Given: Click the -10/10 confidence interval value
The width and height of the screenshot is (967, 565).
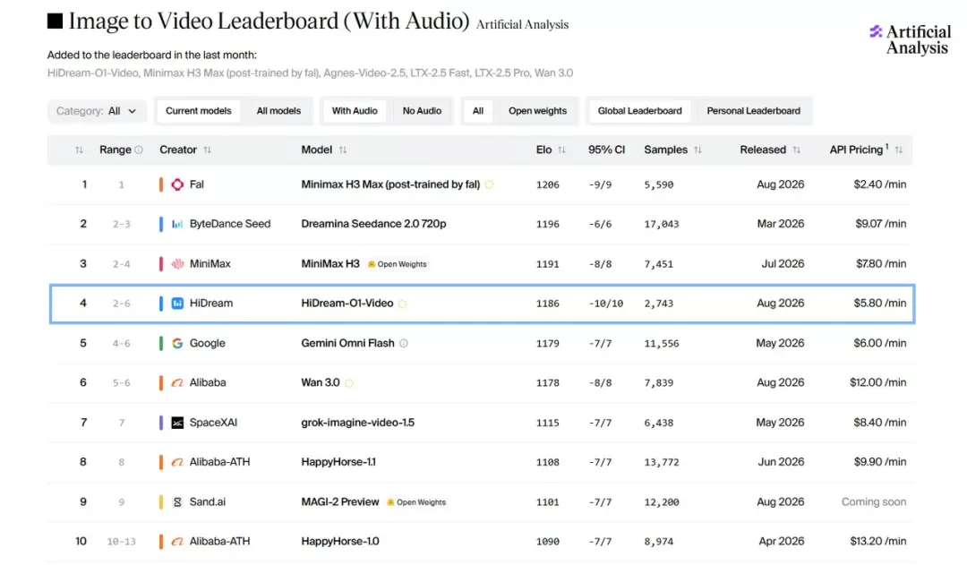Looking at the screenshot, I should click(605, 304).
